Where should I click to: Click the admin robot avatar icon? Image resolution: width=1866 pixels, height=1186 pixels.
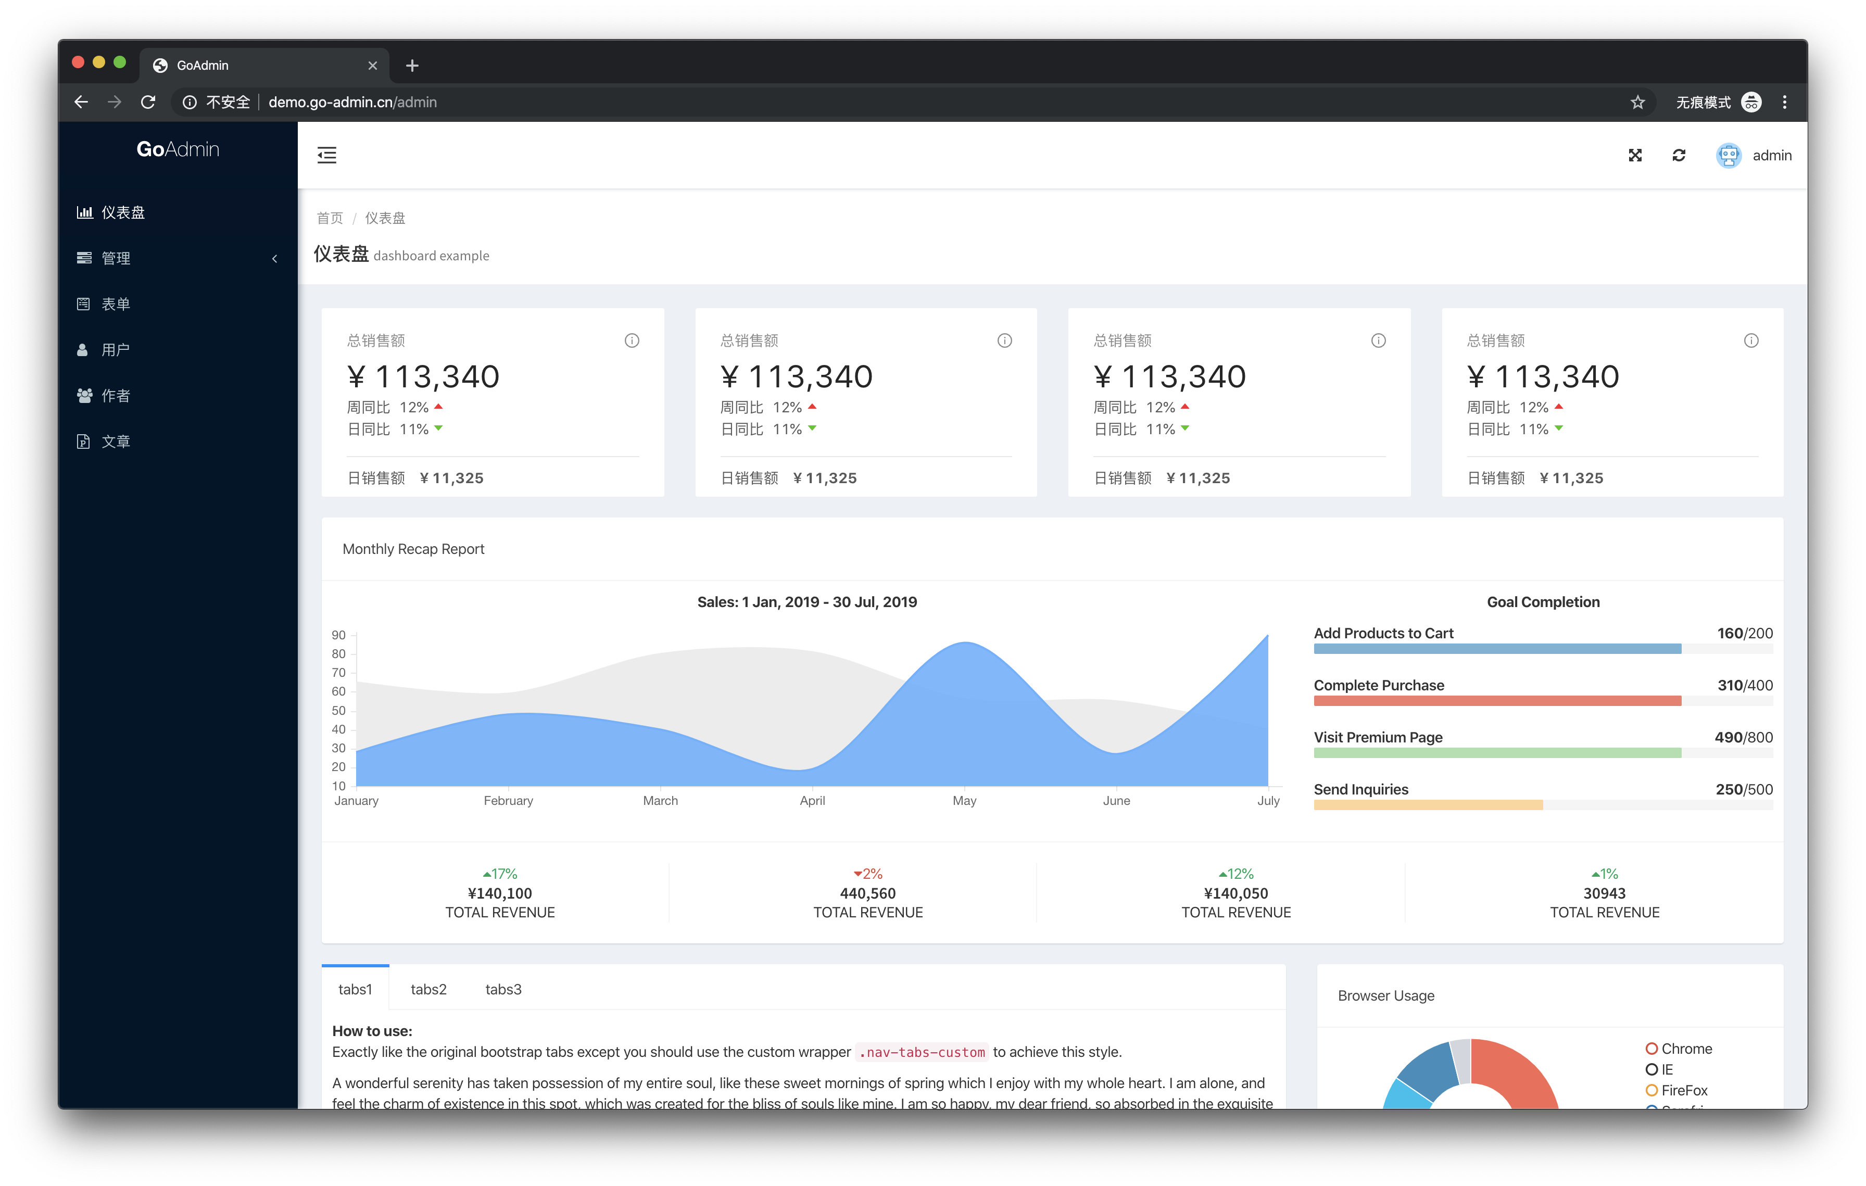[1728, 155]
